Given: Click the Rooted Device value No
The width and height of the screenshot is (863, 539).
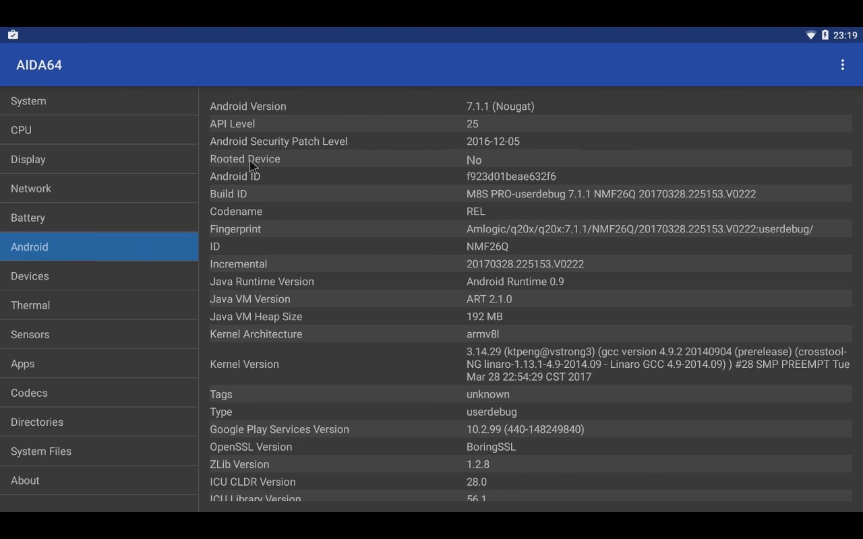Looking at the screenshot, I should point(474,160).
